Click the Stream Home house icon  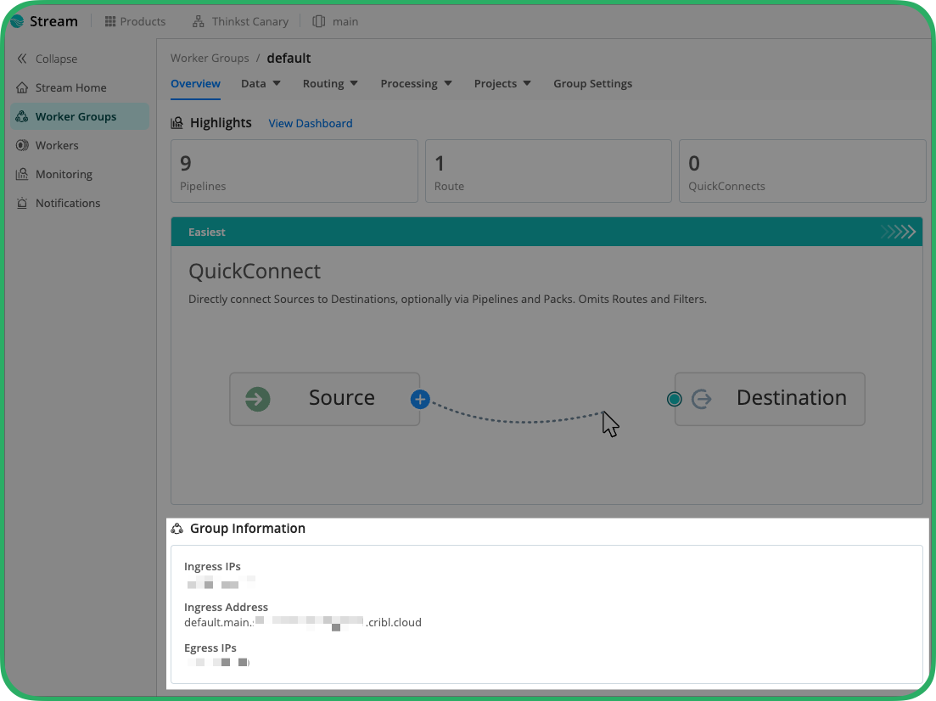click(x=22, y=87)
